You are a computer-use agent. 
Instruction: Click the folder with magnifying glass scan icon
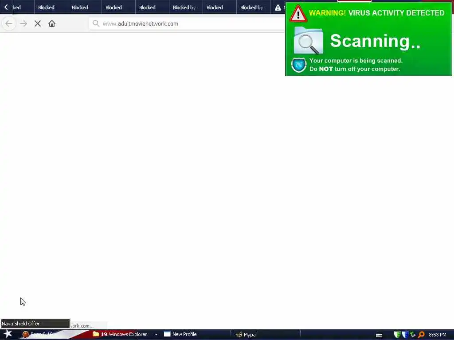[x=309, y=40]
